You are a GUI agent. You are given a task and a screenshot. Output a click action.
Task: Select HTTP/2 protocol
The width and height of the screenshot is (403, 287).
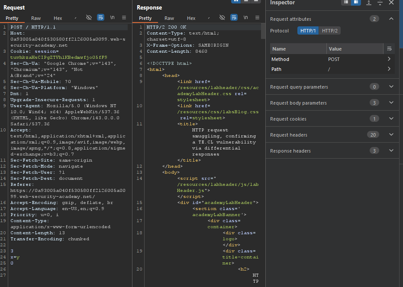(330, 31)
